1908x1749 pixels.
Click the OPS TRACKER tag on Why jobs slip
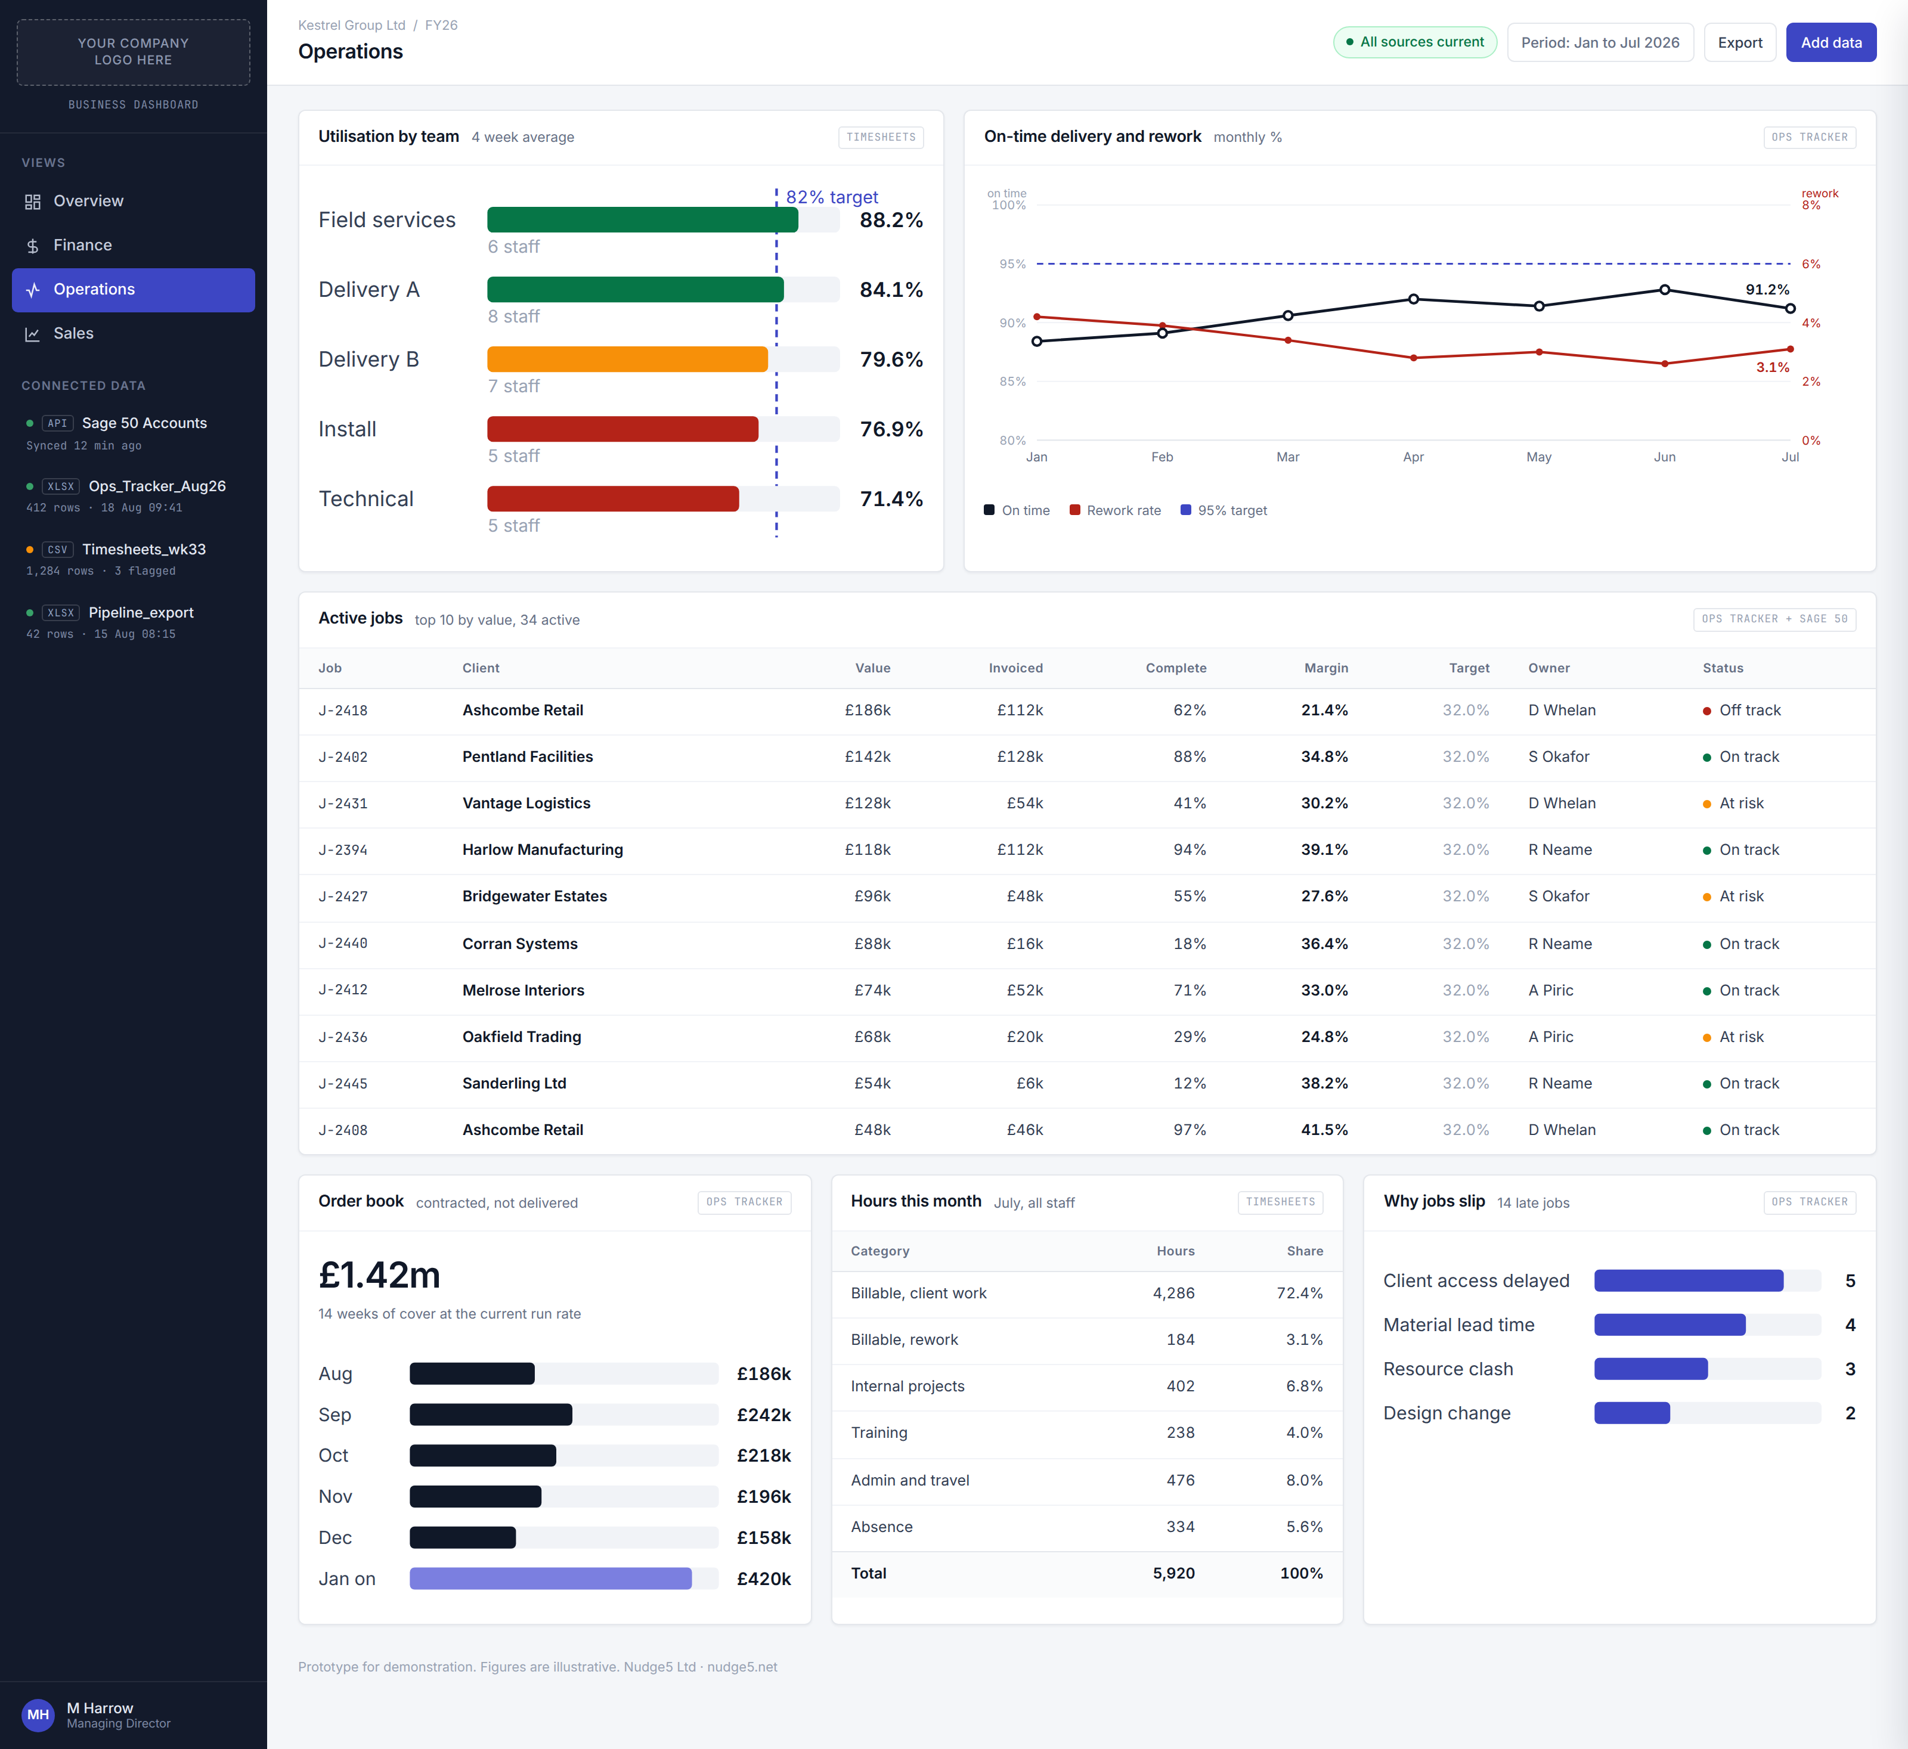(1808, 1202)
